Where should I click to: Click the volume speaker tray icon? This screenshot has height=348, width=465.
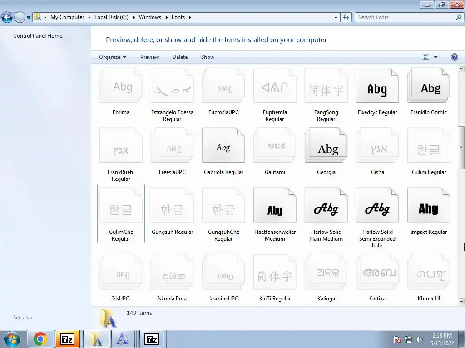[x=419, y=339]
